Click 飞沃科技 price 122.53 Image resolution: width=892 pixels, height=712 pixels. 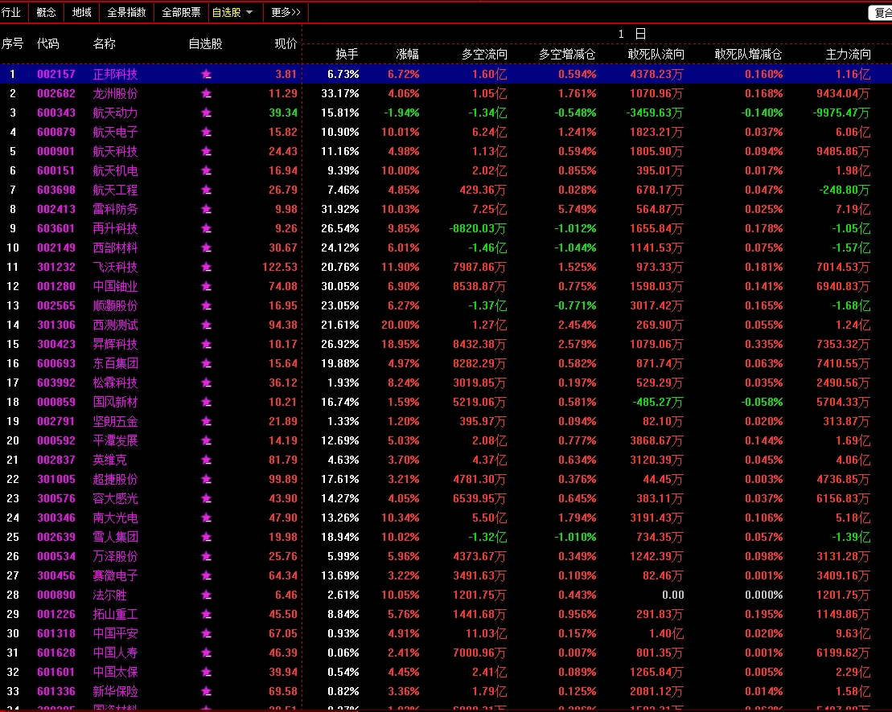pos(280,268)
